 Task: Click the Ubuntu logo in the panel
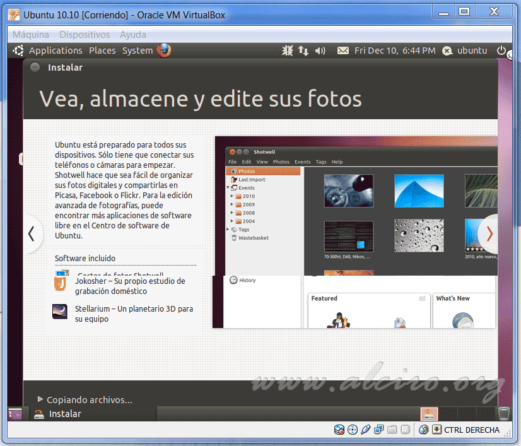(x=18, y=50)
